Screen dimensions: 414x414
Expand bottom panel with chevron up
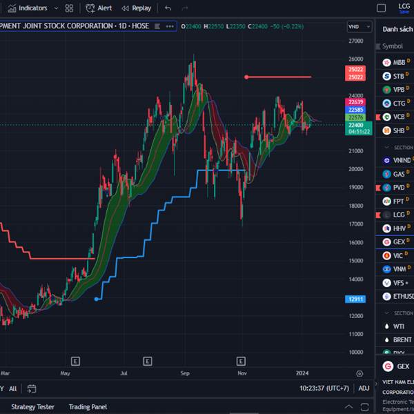(348, 407)
